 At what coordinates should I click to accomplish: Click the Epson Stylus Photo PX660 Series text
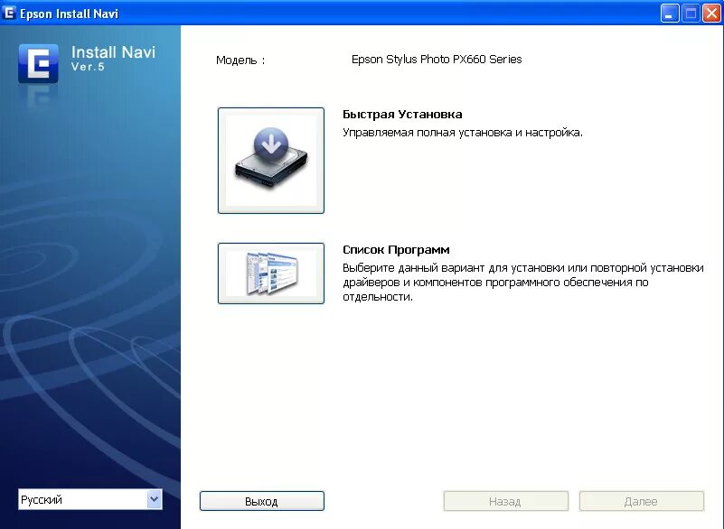click(437, 60)
